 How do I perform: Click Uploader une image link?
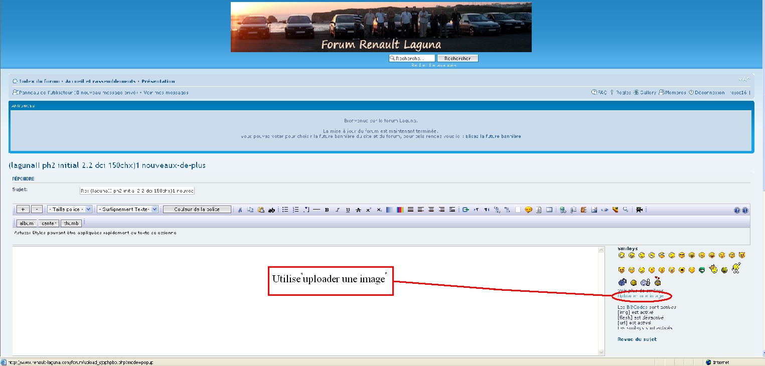coord(641,296)
